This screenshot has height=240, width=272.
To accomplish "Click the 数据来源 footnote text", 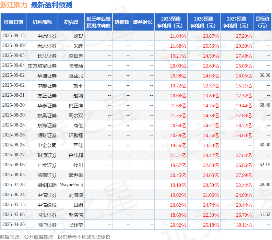I will pos(55,237).
